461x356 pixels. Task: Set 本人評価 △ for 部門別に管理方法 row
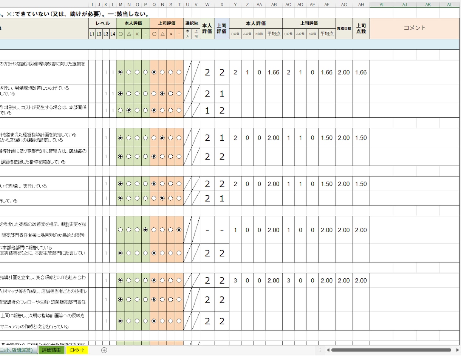(129, 156)
